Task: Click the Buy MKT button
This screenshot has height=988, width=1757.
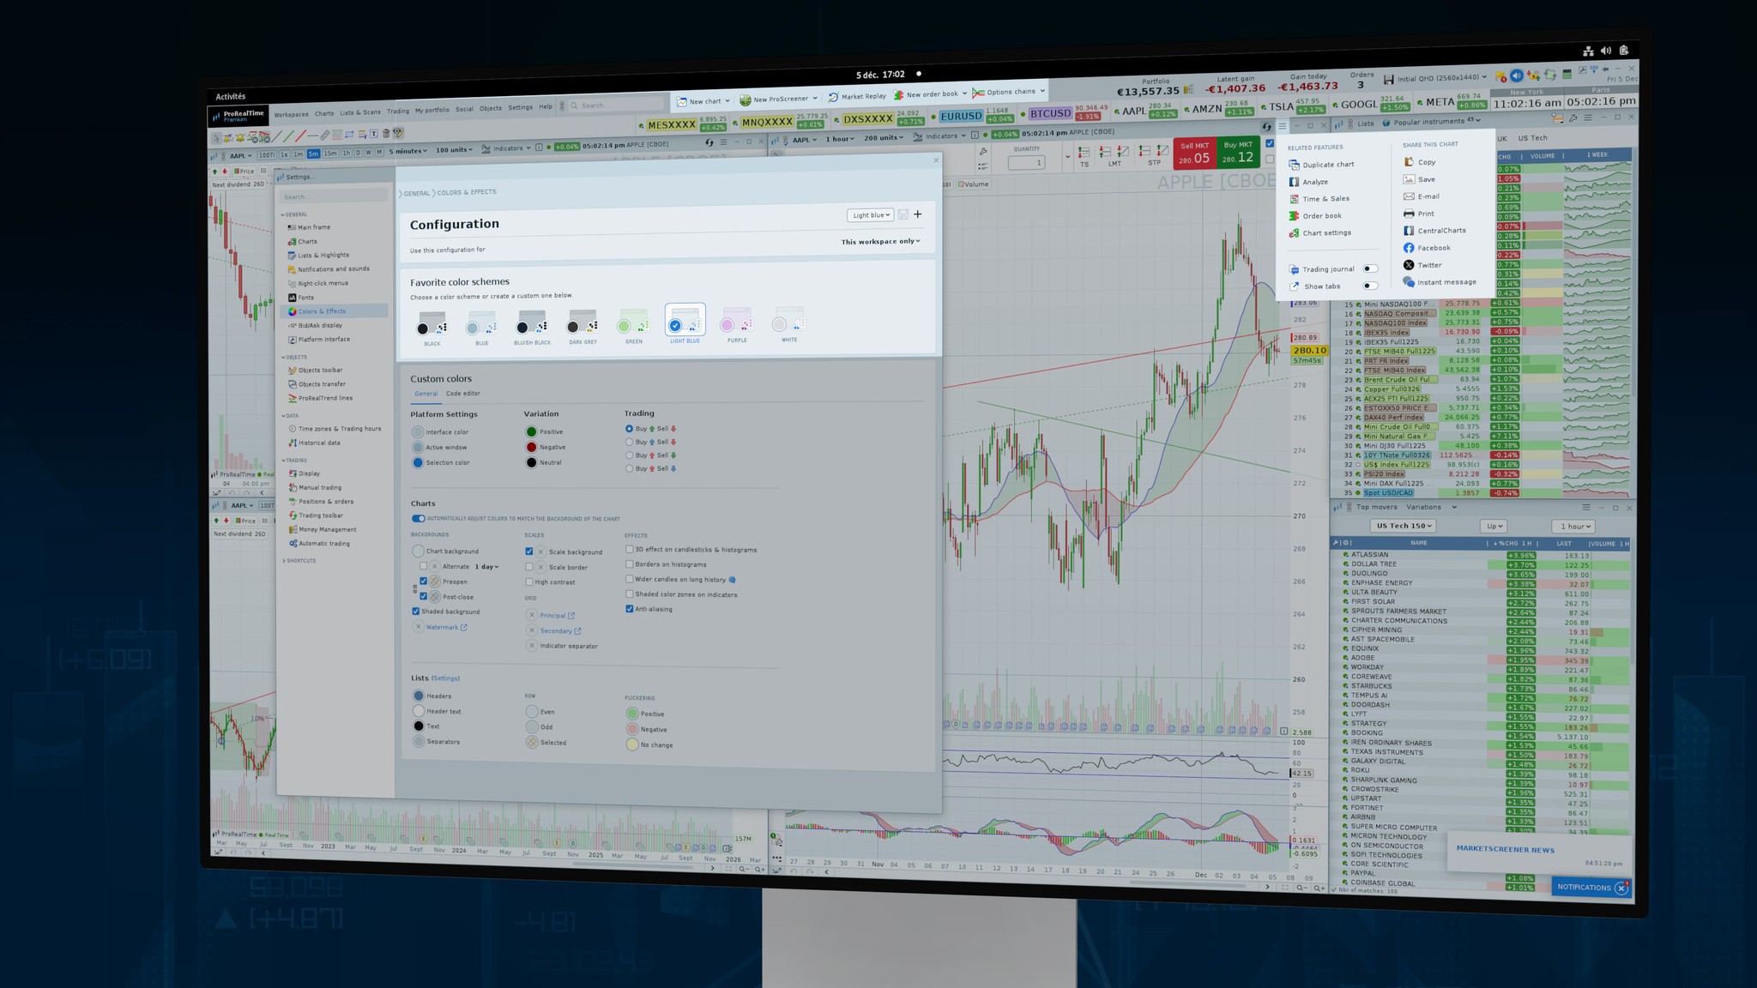Action: [1238, 153]
